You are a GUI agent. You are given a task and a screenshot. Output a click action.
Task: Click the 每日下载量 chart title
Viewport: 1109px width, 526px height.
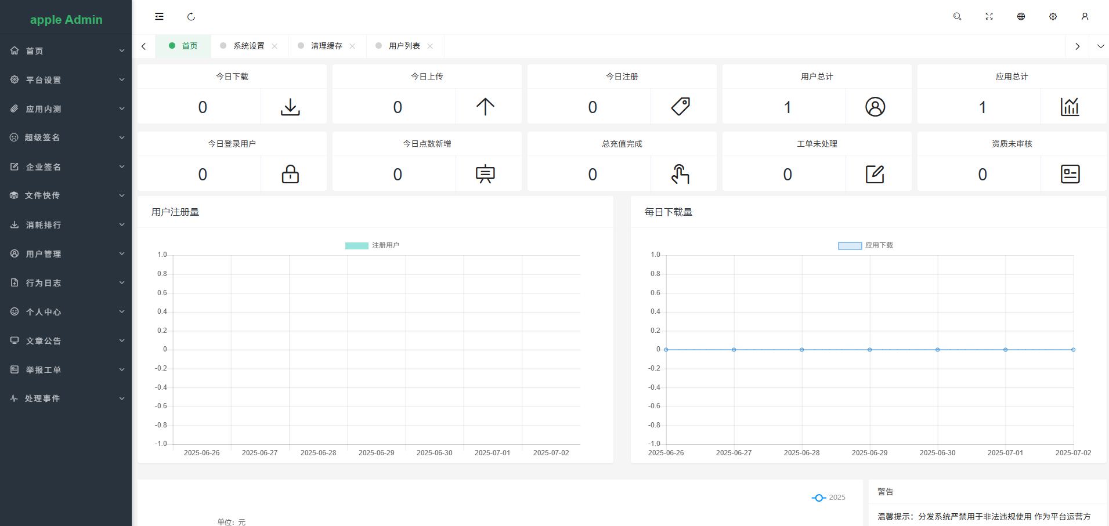[x=669, y=212]
